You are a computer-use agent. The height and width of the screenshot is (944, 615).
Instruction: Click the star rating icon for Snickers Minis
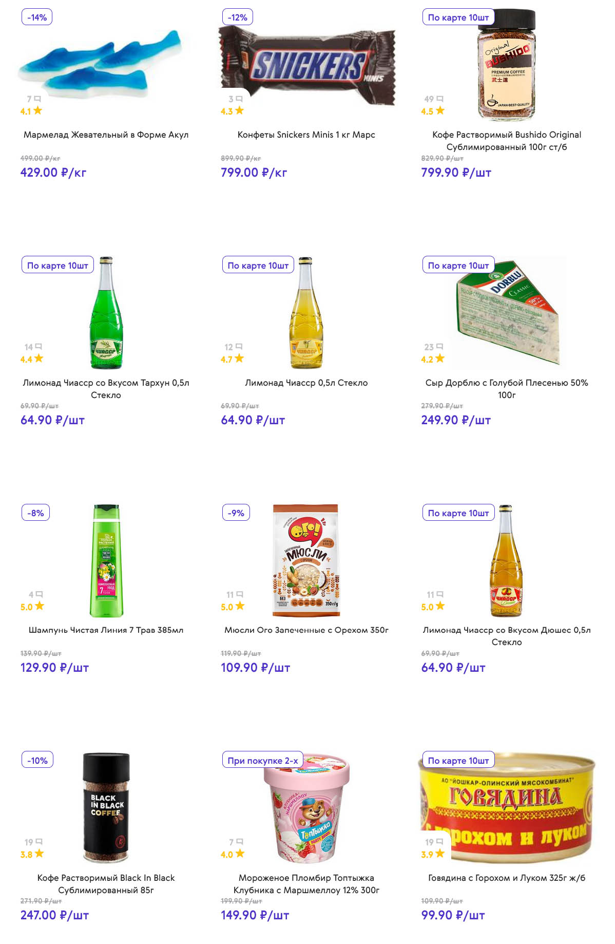point(239,110)
